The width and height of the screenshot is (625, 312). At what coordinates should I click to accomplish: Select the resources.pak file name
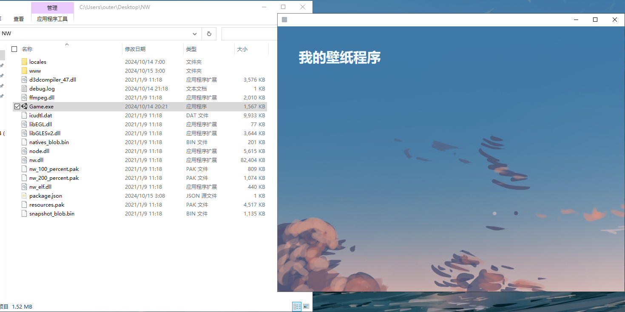(x=47, y=205)
